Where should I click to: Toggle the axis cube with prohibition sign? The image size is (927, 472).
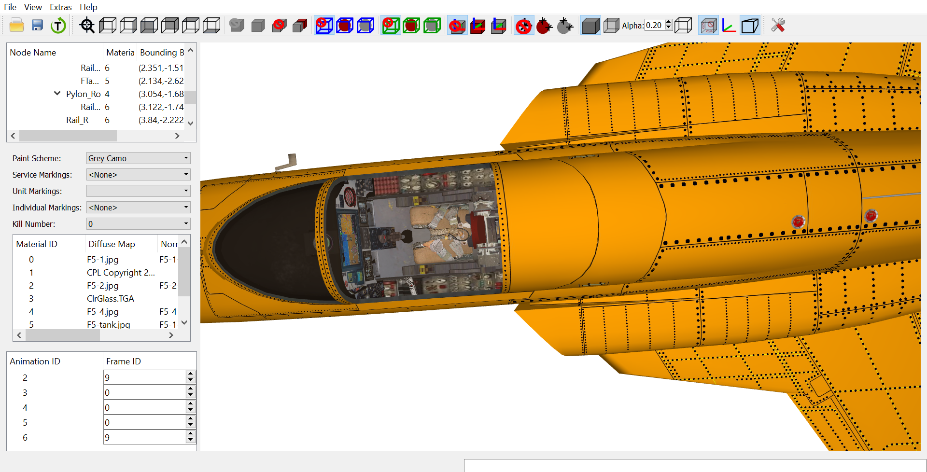click(x=457, y=25)
